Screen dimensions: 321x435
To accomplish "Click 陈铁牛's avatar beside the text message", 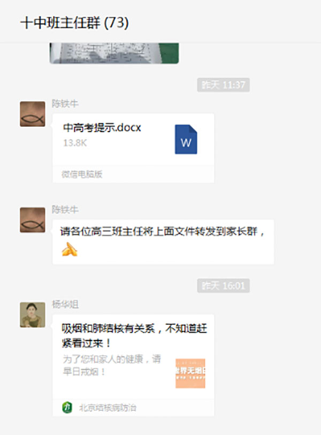I will 33,220.
